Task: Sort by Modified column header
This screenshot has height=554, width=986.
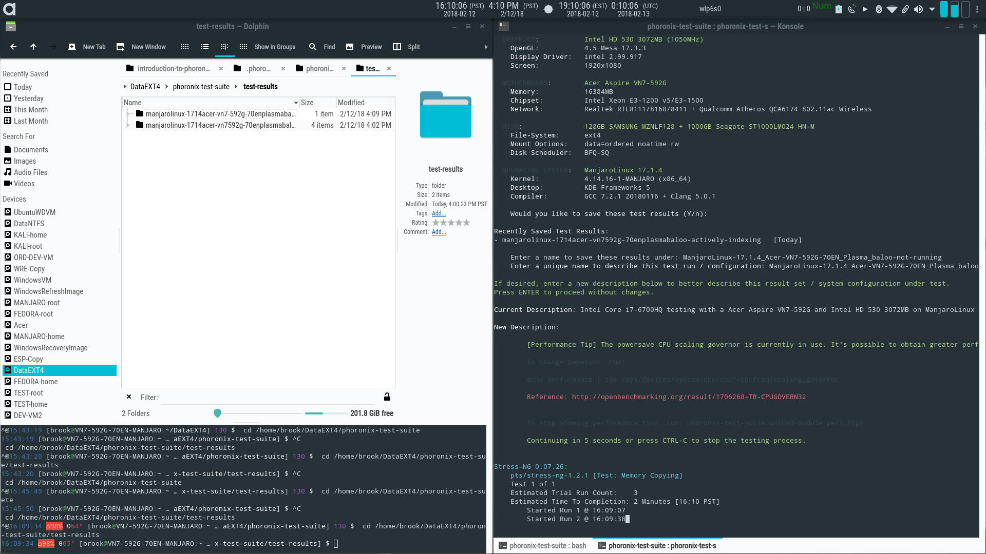Action: click(365, 103)
